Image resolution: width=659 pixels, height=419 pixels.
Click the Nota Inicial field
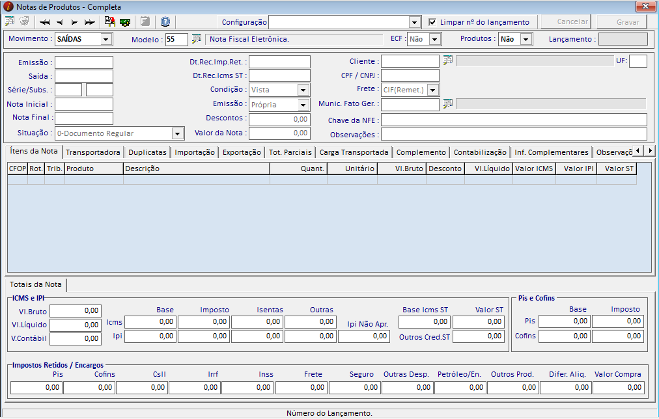pos(84,104)
